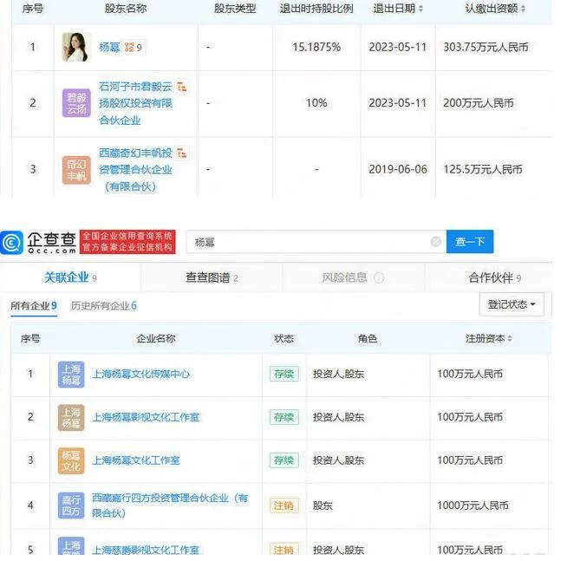Open the 登记状态 filter dropdown
The height and width of the screenshot is (561, 567).
click(512, 305)
